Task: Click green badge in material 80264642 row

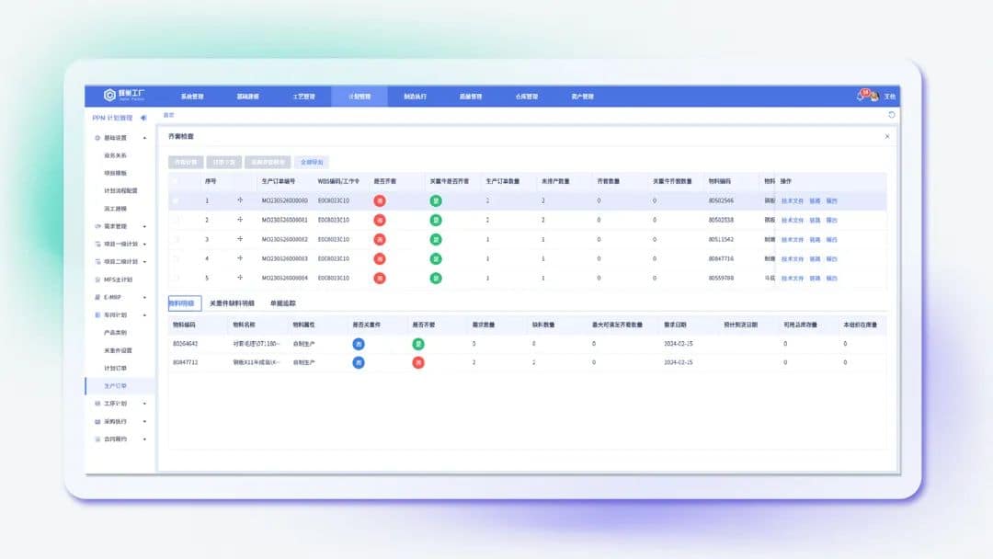Action: tap(418, 344)
